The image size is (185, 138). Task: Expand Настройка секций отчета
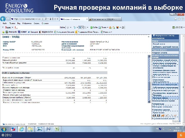pos(165,60)
